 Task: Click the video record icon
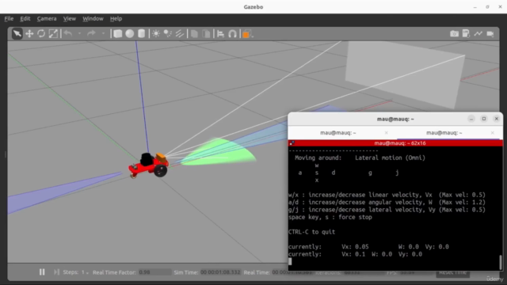pyautogui.click(x=490, y=33)
